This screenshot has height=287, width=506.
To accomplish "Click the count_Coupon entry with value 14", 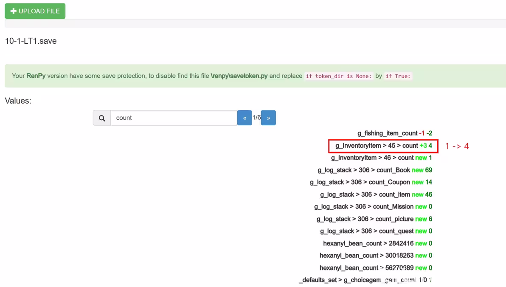I will 371,182.
